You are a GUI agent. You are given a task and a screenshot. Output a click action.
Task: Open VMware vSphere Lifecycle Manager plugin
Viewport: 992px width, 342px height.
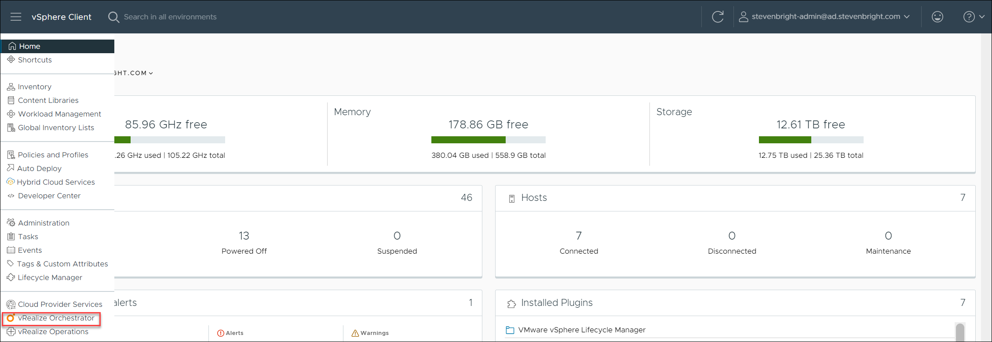(x=581, y=330)
